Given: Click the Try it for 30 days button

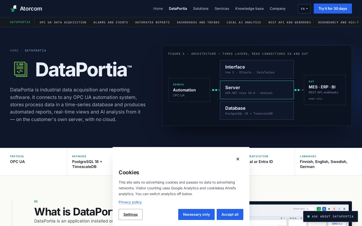Looking at the screenshot, I should [x=333, y=9].
